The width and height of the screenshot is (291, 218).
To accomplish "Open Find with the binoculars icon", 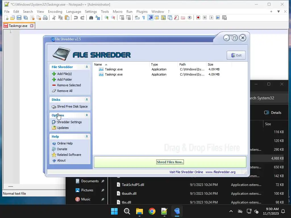I will (x=91, y=18).
